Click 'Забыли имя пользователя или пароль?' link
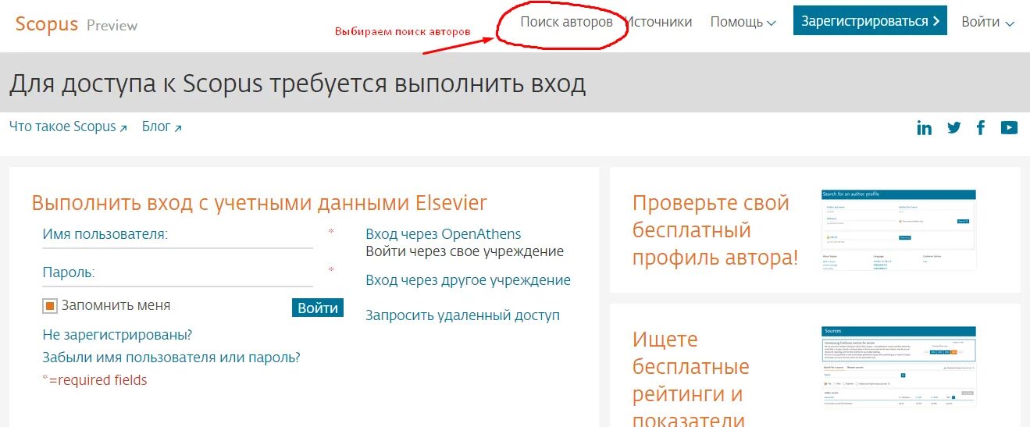Viewport: 1030px width, 427px height. (171, 358)
